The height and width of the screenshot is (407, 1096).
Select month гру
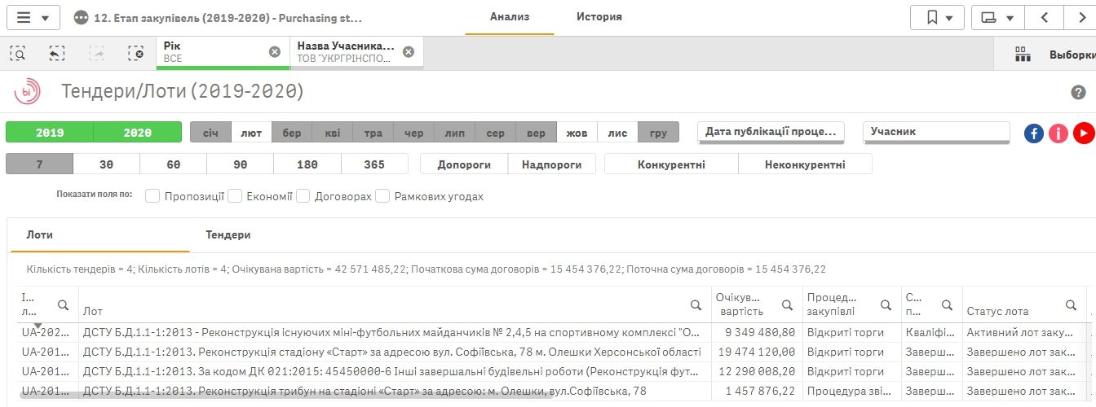[x=659, y=132]
